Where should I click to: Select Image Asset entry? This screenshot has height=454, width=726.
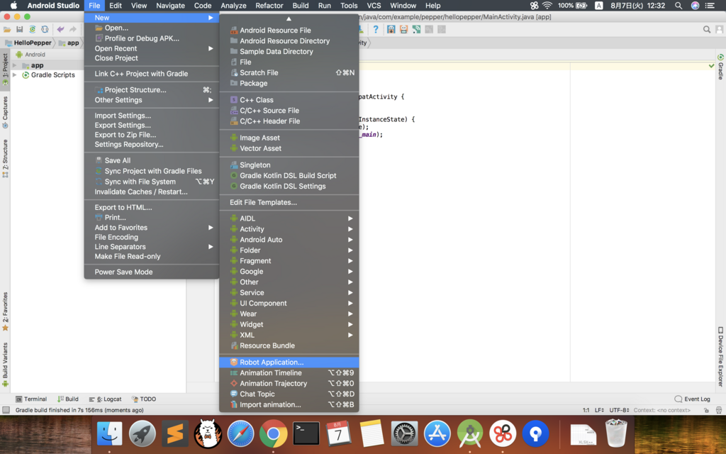(289, 138)
